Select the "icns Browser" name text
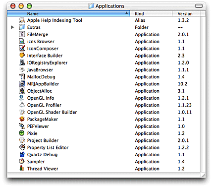 (x=41, y=41)
